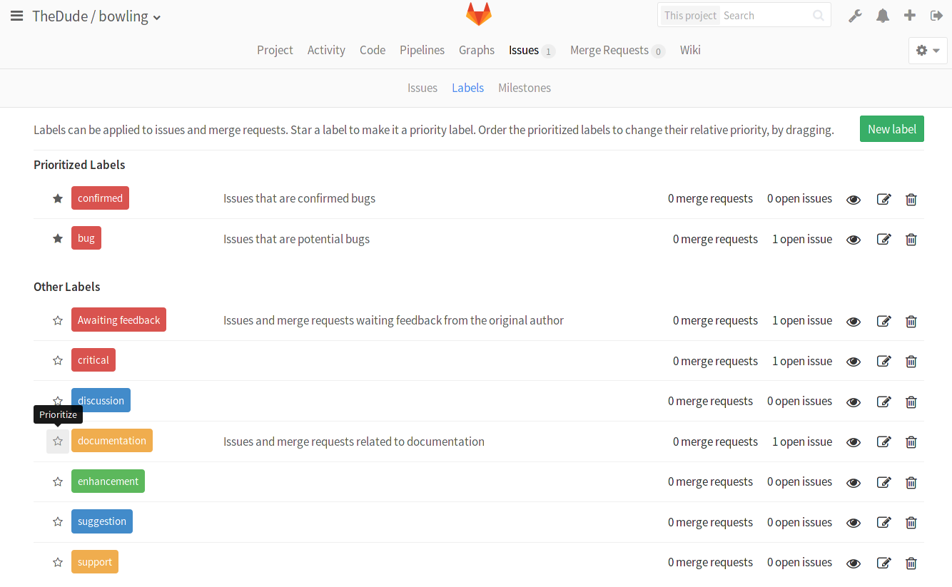Edit the documentation label
The image size is (952, 587).
click(x=883, y=442)
